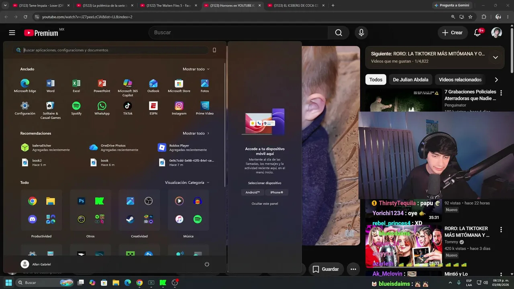Choose Android in the mobile device panel
The width and height of the screenshot is (514, 289).
coord(253,193)
